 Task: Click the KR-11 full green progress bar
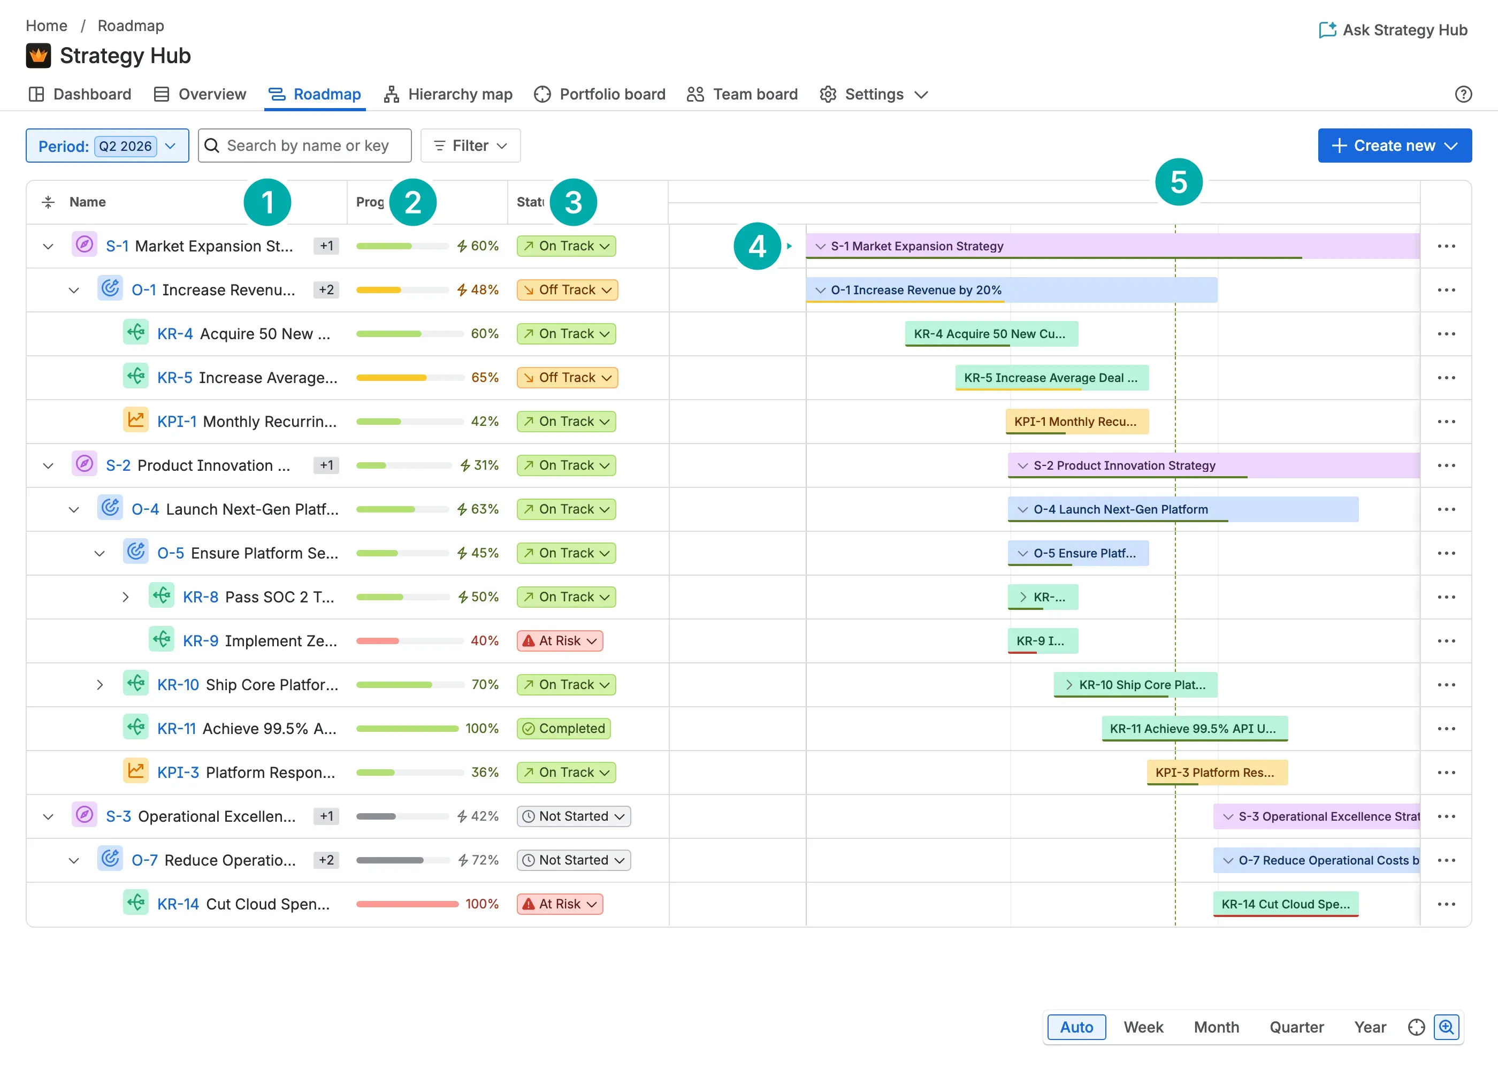coord(408,729)
